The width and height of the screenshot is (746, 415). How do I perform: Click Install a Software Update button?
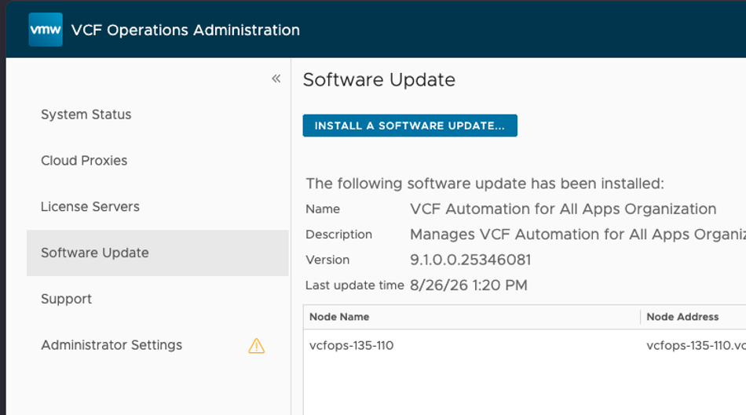coord(410,126)
